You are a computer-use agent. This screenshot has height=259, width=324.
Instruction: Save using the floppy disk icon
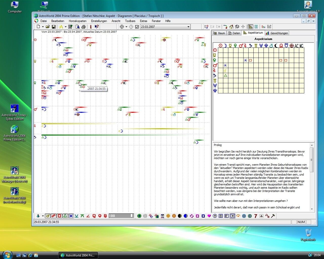point(53,27)
